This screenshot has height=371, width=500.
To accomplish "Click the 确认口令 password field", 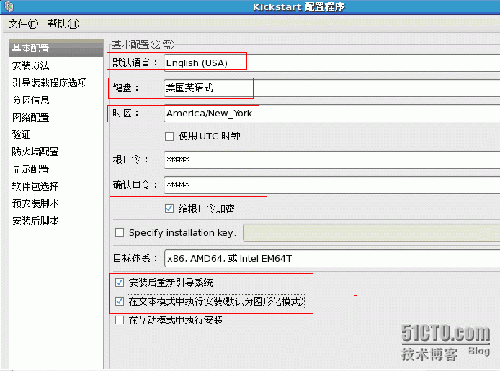I will [331, 185].
